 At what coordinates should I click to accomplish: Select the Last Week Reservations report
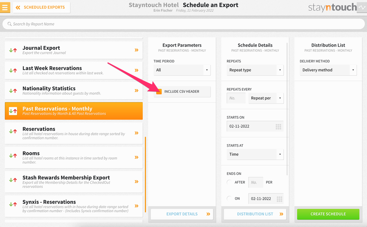(74, 70)
